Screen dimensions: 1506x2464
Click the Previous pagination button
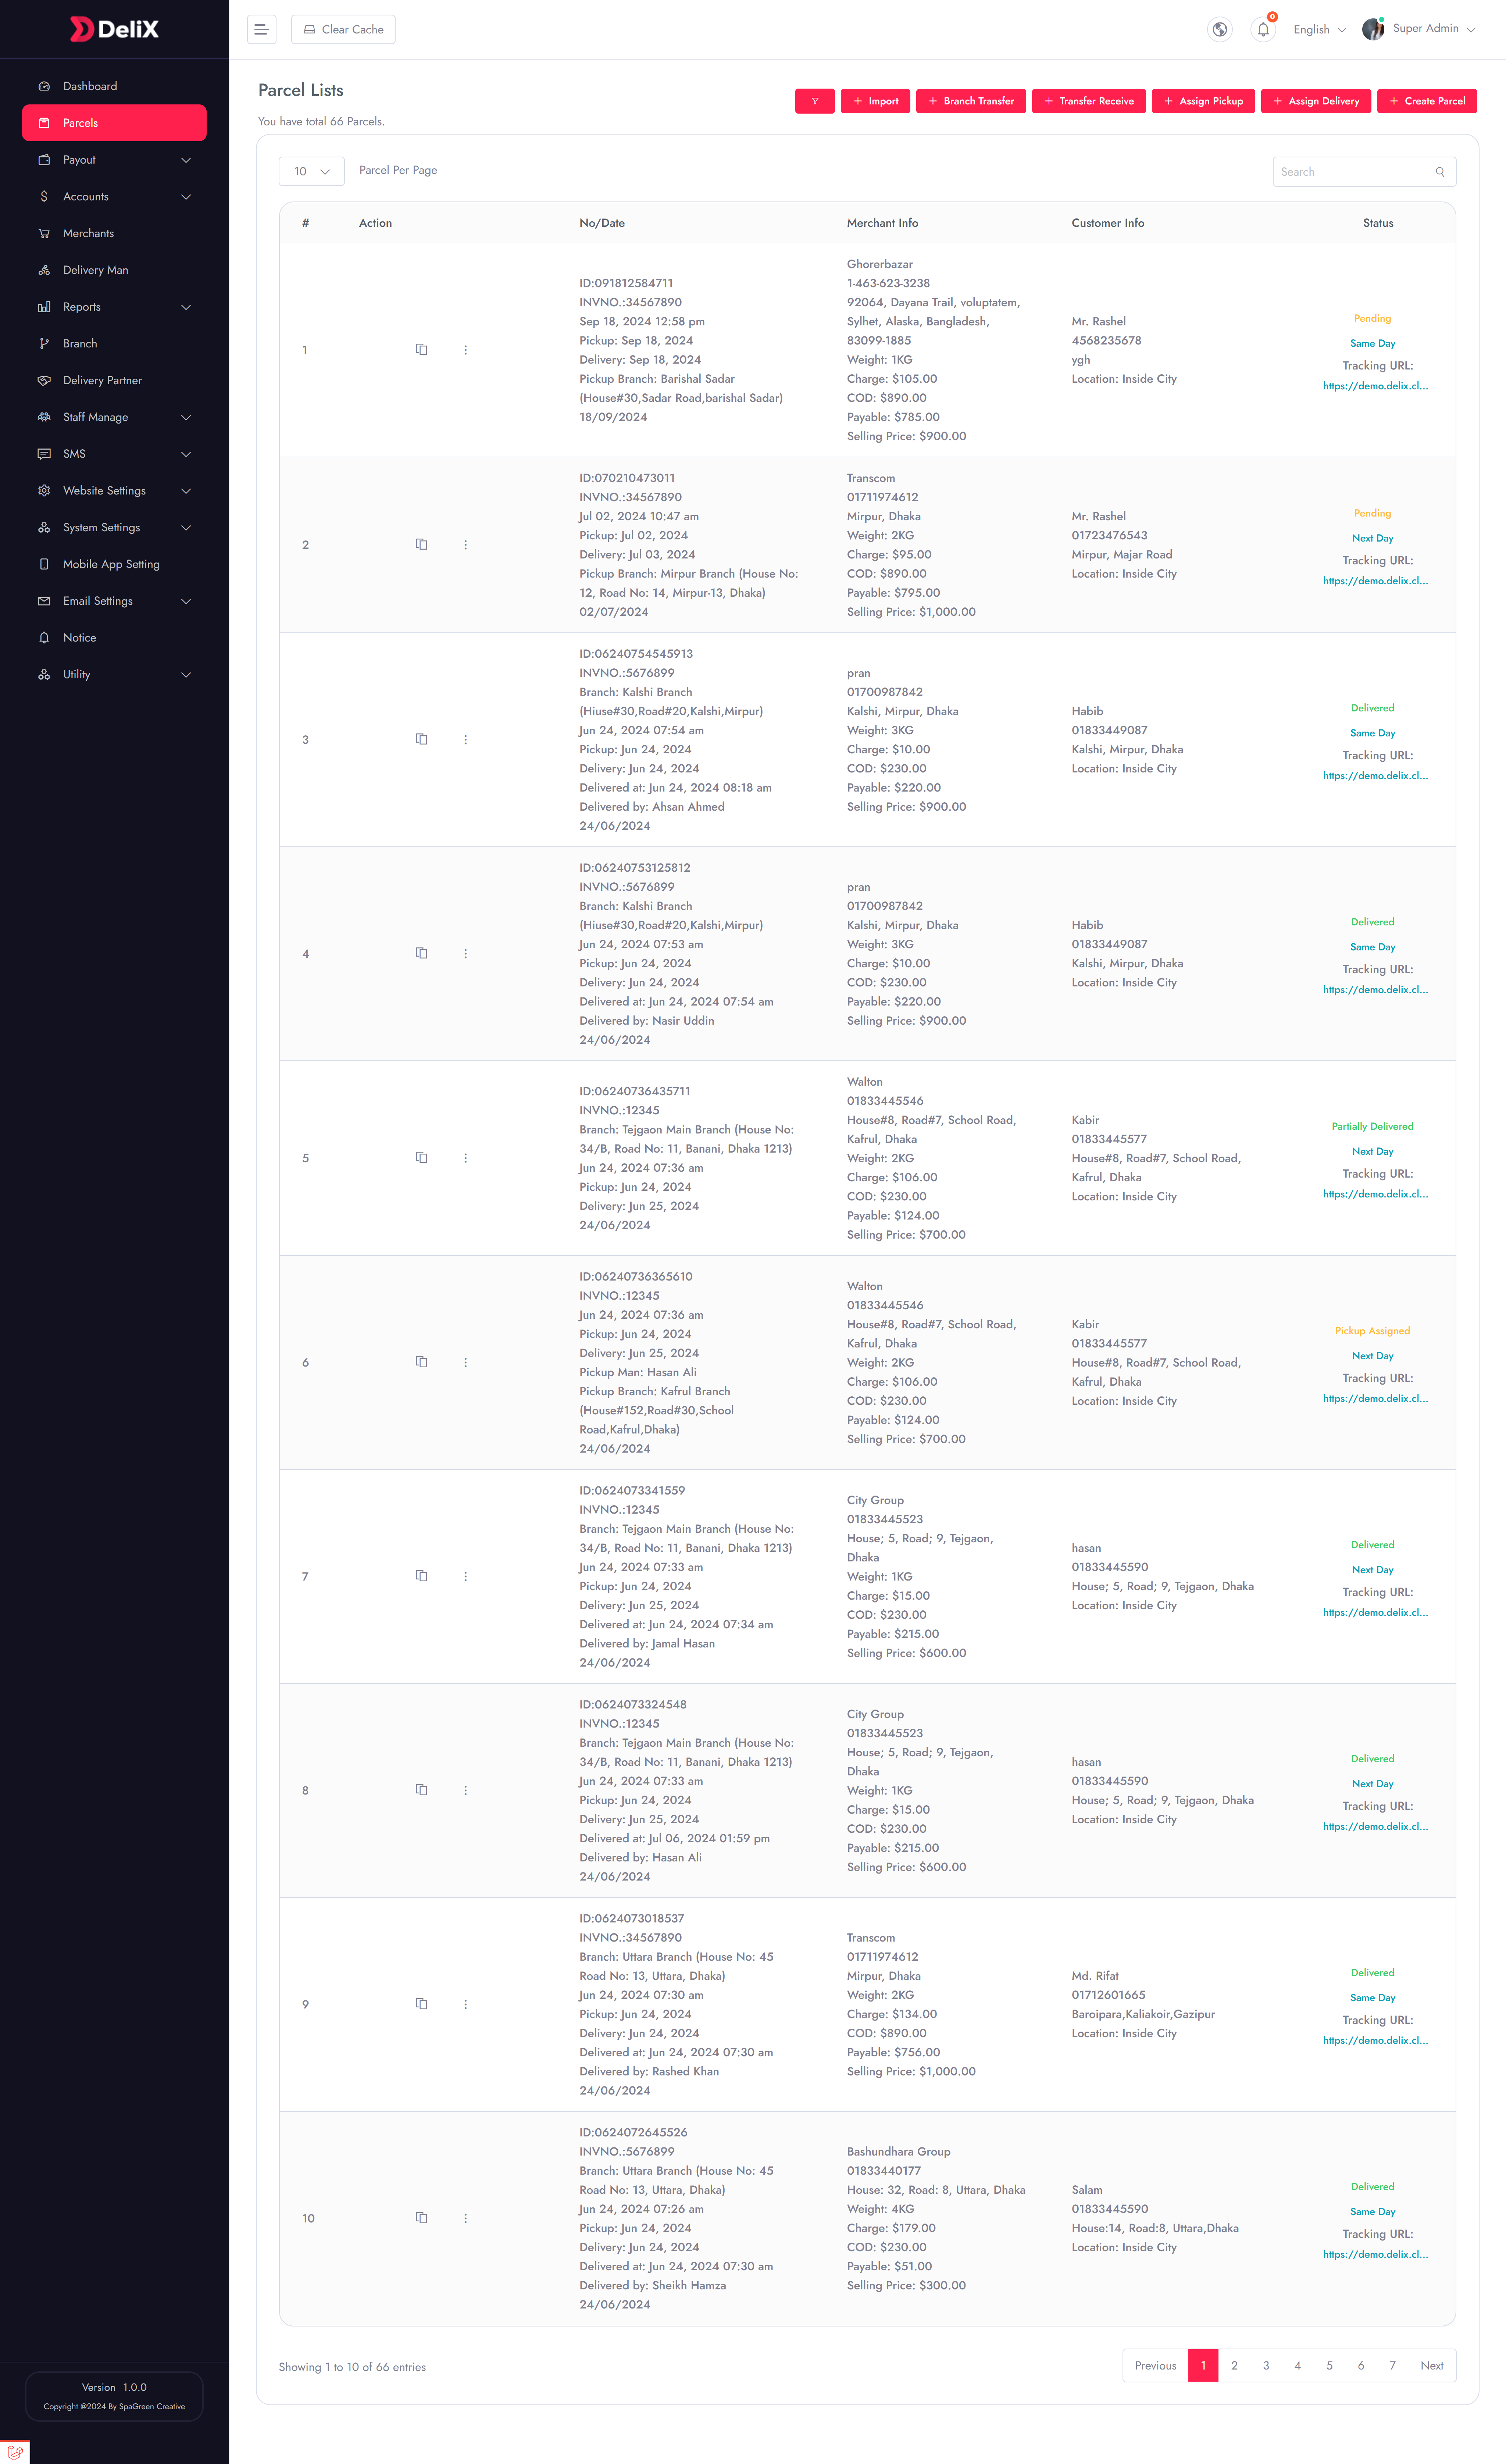click(x=1155, y=2366)
